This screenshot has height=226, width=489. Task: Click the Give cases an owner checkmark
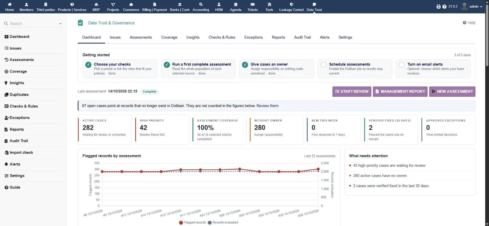(245, 65)
